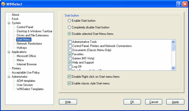
Task: Tick the Log Off checkbox
Action: [70, 67]
